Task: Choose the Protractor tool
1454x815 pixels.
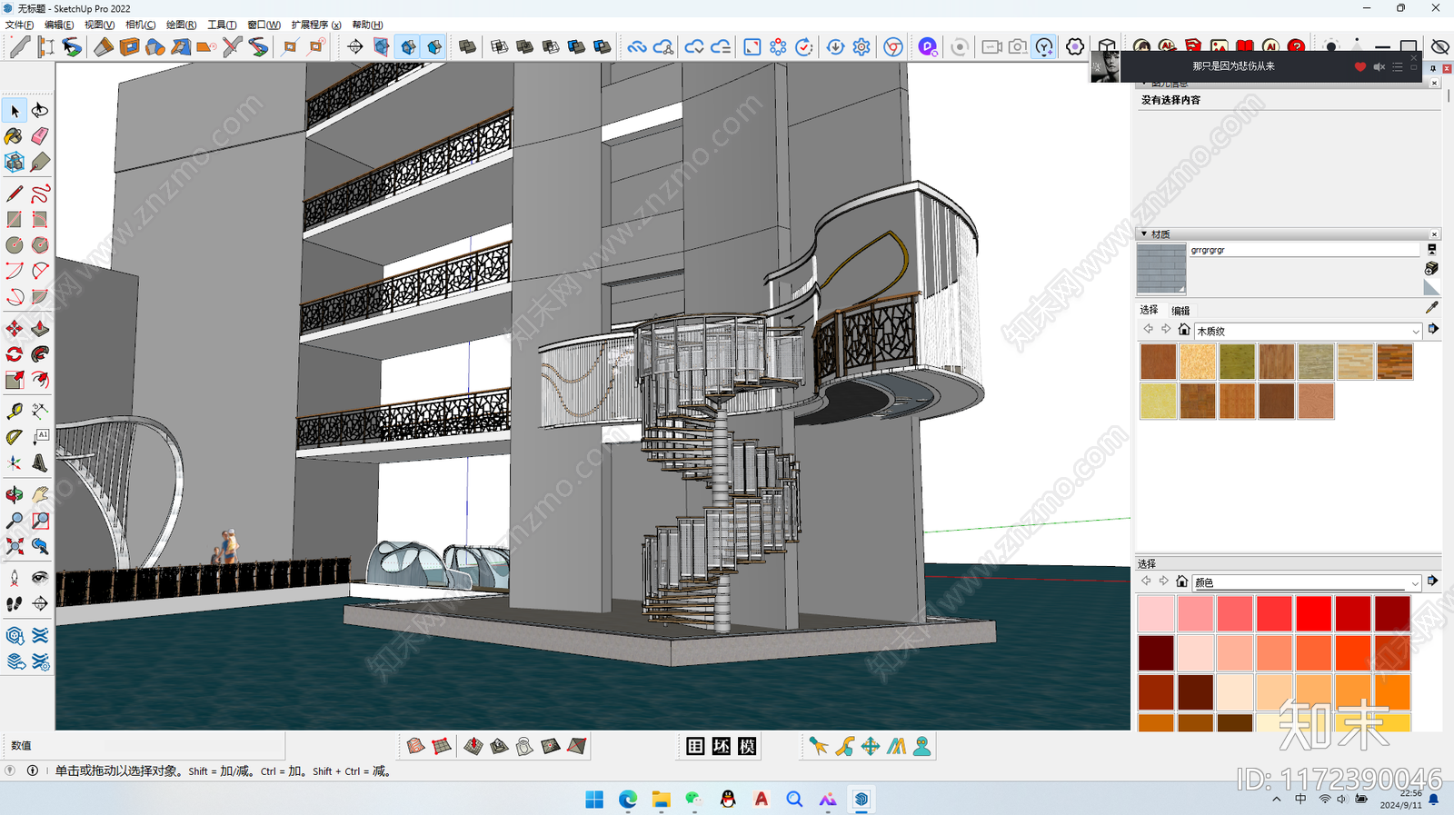Action: [x=15, y=437]
